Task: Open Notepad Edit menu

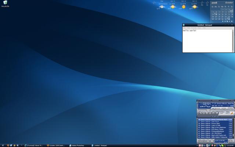Action: click(188, 28)
